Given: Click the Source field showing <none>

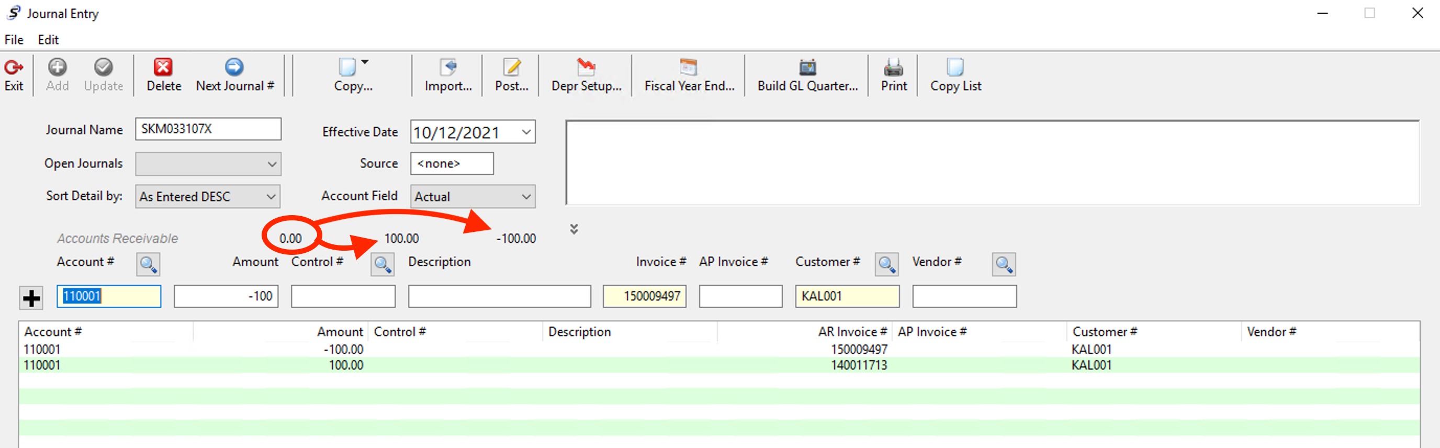Looking at the screenshot, I should pyautogui.click(x=452, y=163).
